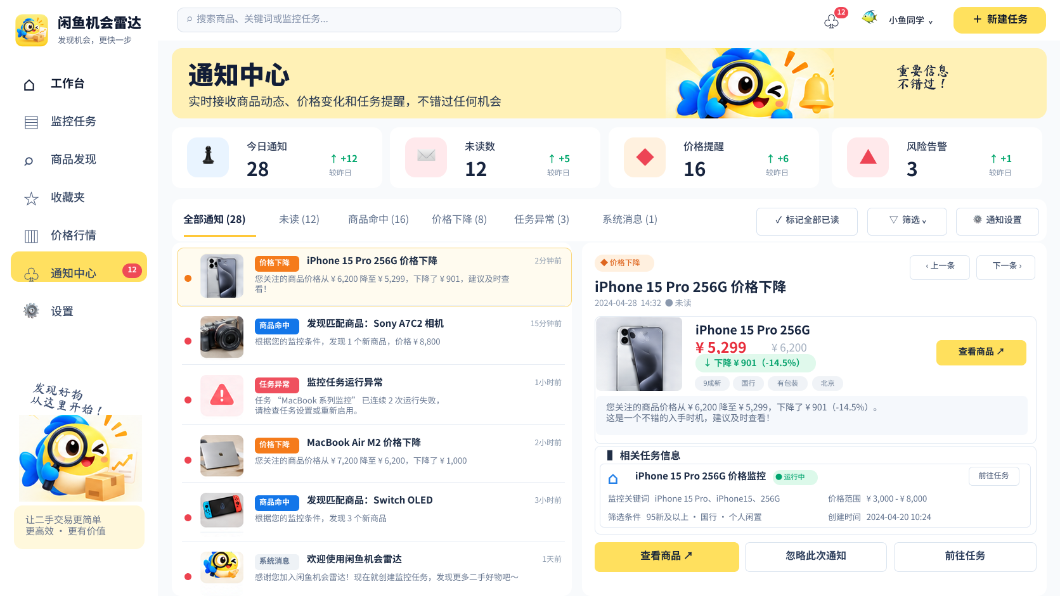The width and height of the screenshot is (1060, 596).
Task: Open 通知设置 button
Action: [997, 221]
